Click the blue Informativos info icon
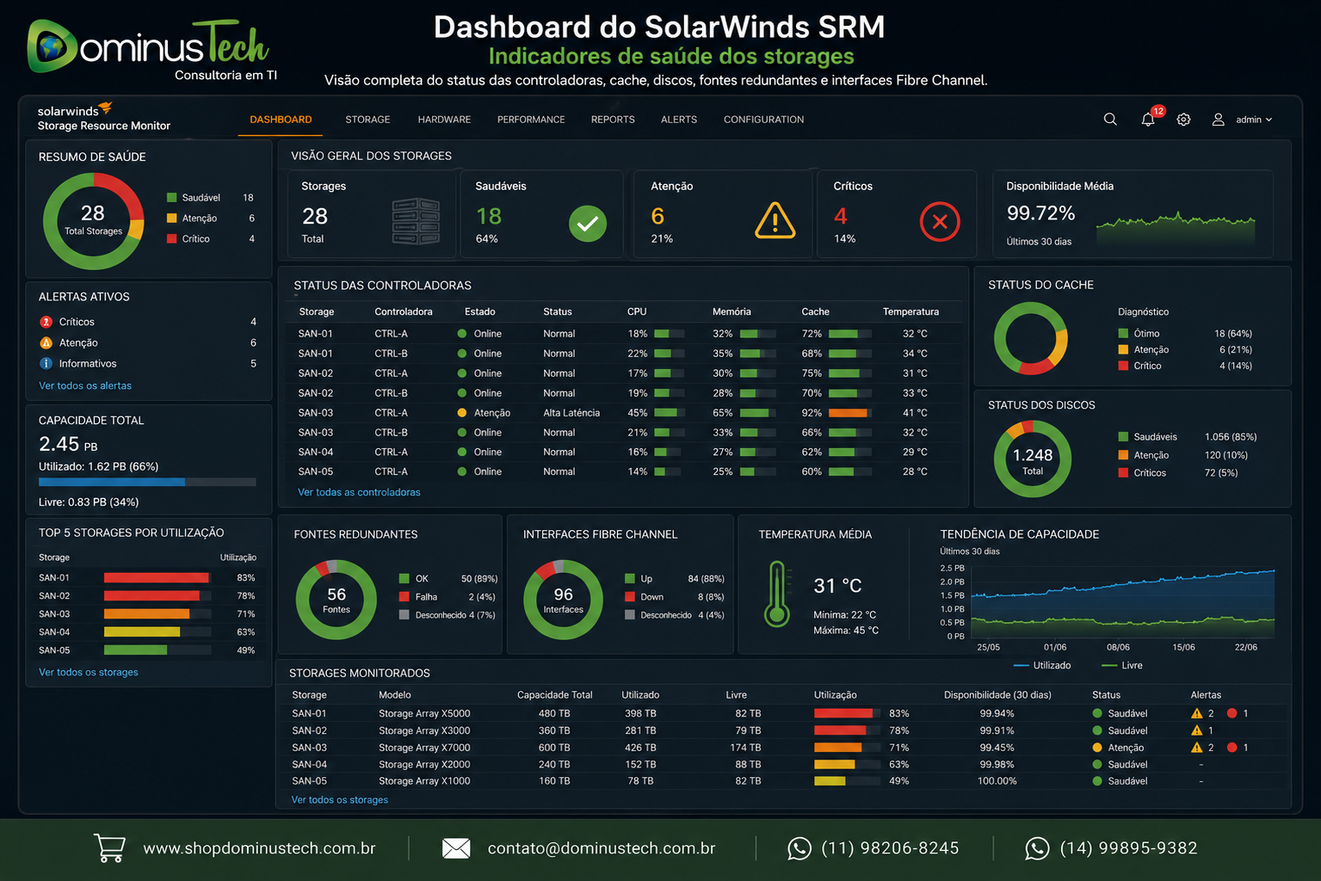Viewport: 1321px width, 881px height. click(46, 364)
